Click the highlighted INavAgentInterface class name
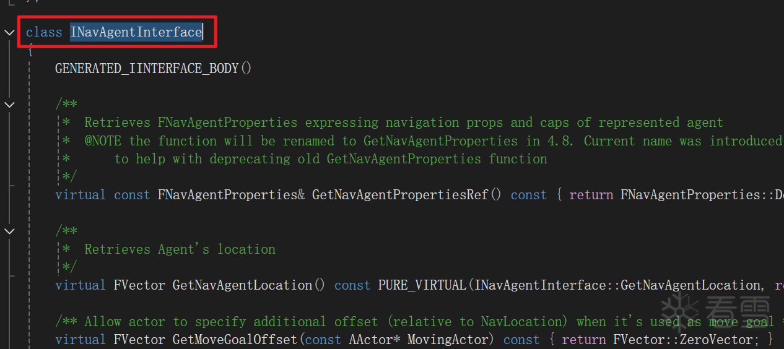 (136, 32)
